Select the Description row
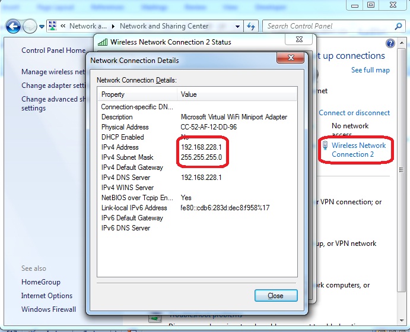The image size is (410, 332). pos(197,117)
